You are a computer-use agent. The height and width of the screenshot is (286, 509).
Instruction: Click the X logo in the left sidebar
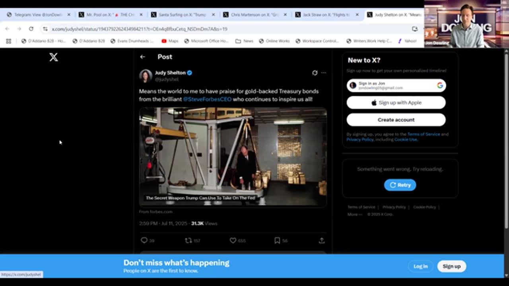pyautogui.click(x=54, y=57)
